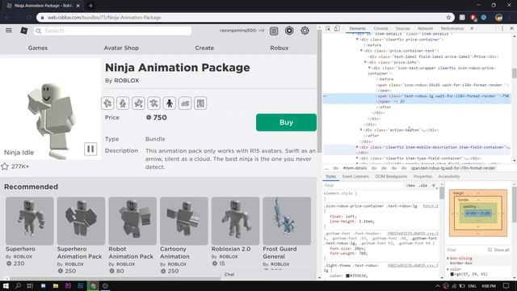This screenshot has height=291, width=517.
Task: Toggle the :hov element state panel
Action: coord(411,185)
